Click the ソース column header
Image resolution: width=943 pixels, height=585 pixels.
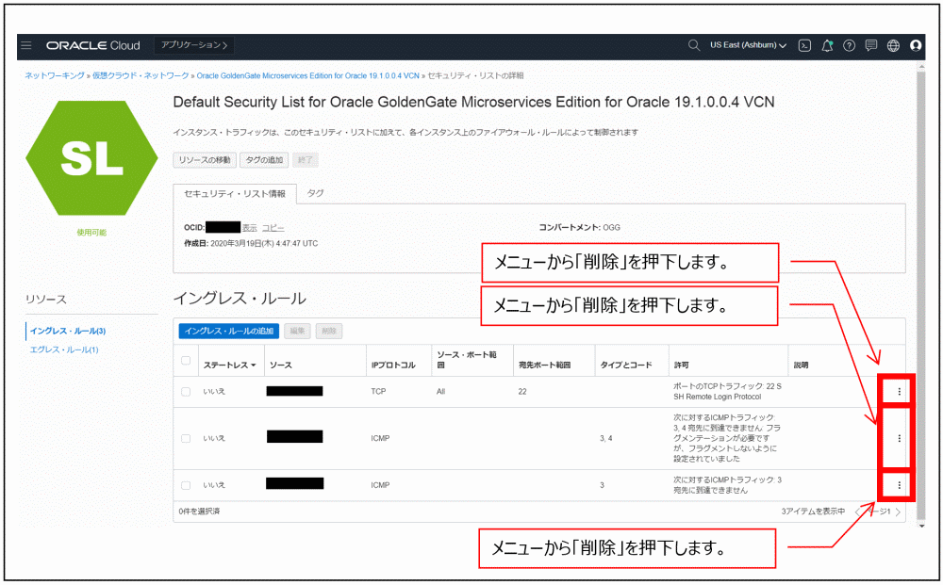tap(281, 366)
